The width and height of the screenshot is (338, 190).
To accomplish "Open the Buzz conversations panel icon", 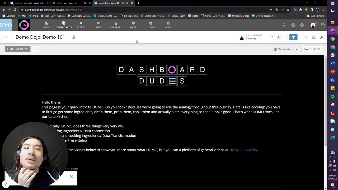I will [323, 25].
